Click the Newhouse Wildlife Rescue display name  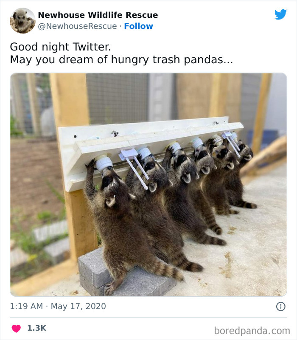(98, 15)
